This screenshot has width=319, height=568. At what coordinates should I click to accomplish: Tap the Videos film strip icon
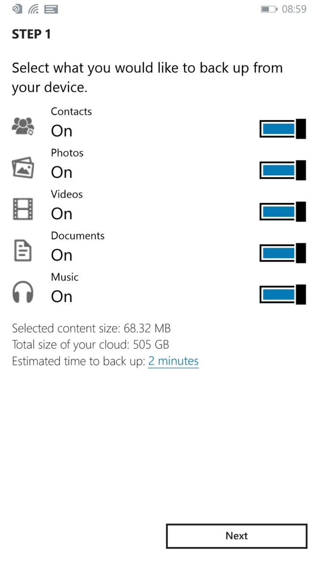22,209
